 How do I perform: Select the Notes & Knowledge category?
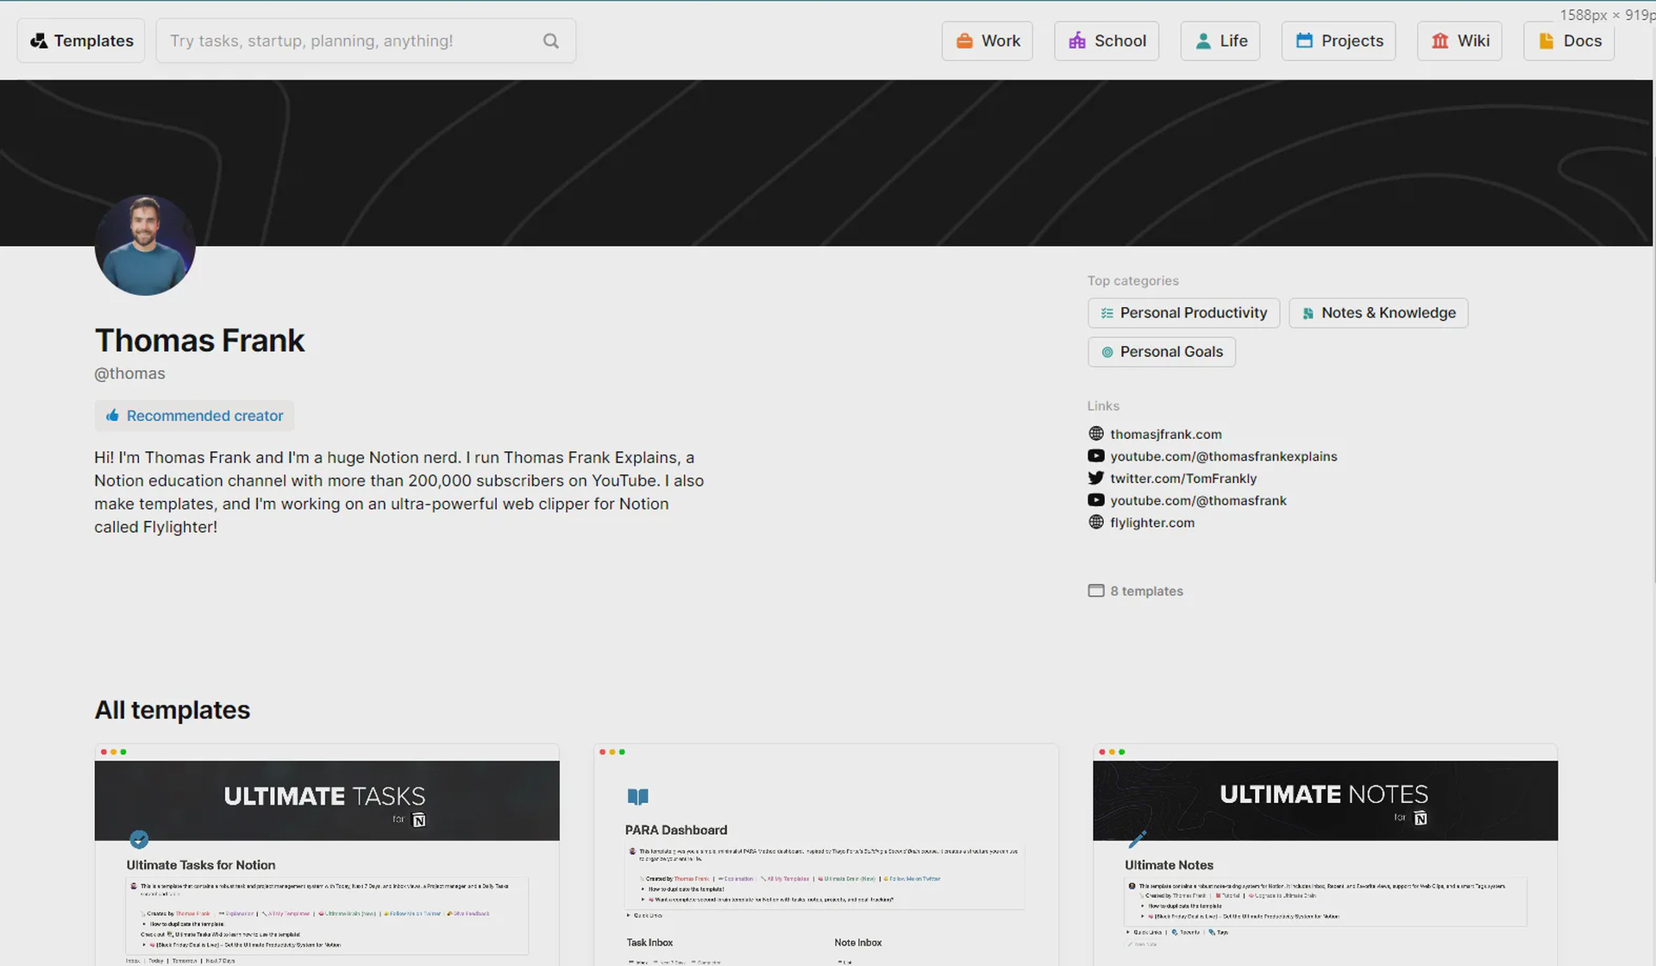pyautogui.click(x=1378, y=313)
